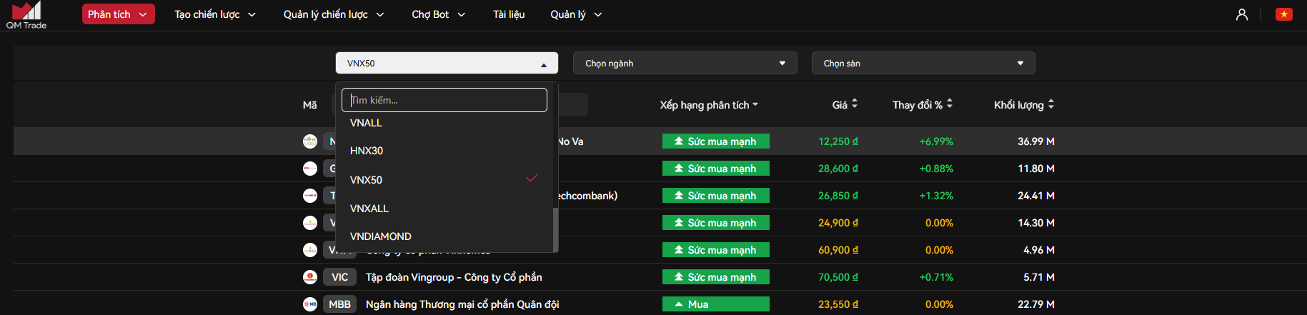This screenshot has height=315, width=1307.
Task: Click Sức mua mạnh badge in VIC row
Action: pyautogui.click(x=716, y=277)
